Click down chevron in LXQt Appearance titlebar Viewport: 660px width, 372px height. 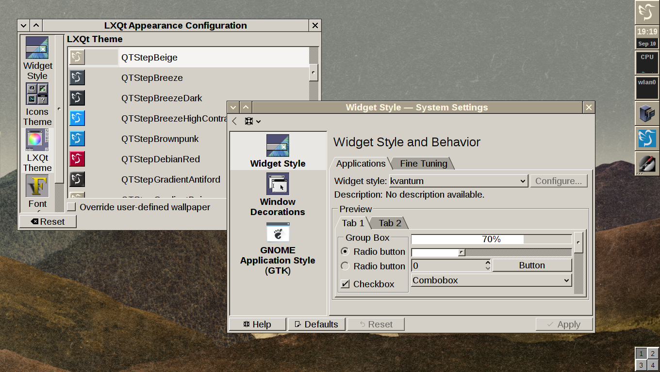coord(24,26)
